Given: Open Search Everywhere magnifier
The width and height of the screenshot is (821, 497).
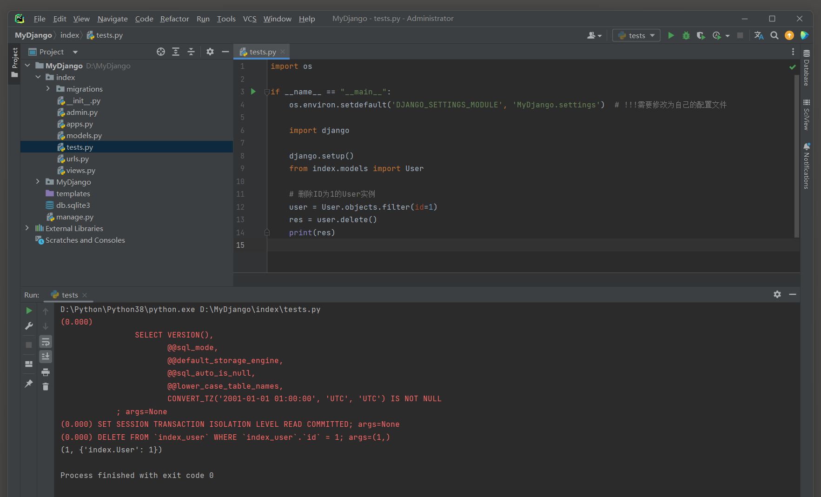Looking at the screenshot, I should [x=774, y=35].
